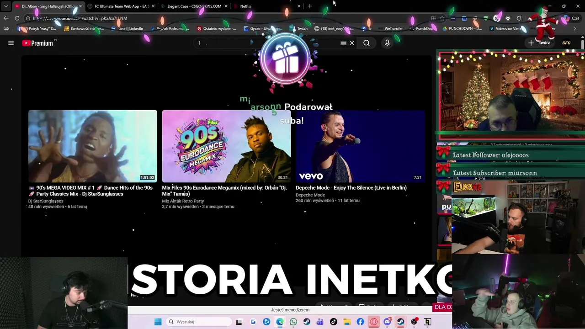Open the Mix Akták Retro Party channel name
The height and width of the screenshot is (329, 585).
point(183,201)
